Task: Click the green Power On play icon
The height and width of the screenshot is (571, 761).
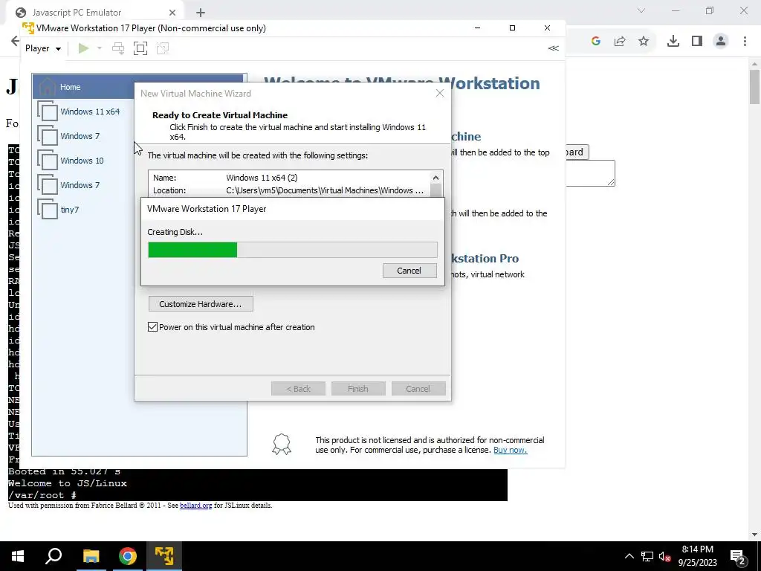Action: pyautogui.click(x=83, y=48)
